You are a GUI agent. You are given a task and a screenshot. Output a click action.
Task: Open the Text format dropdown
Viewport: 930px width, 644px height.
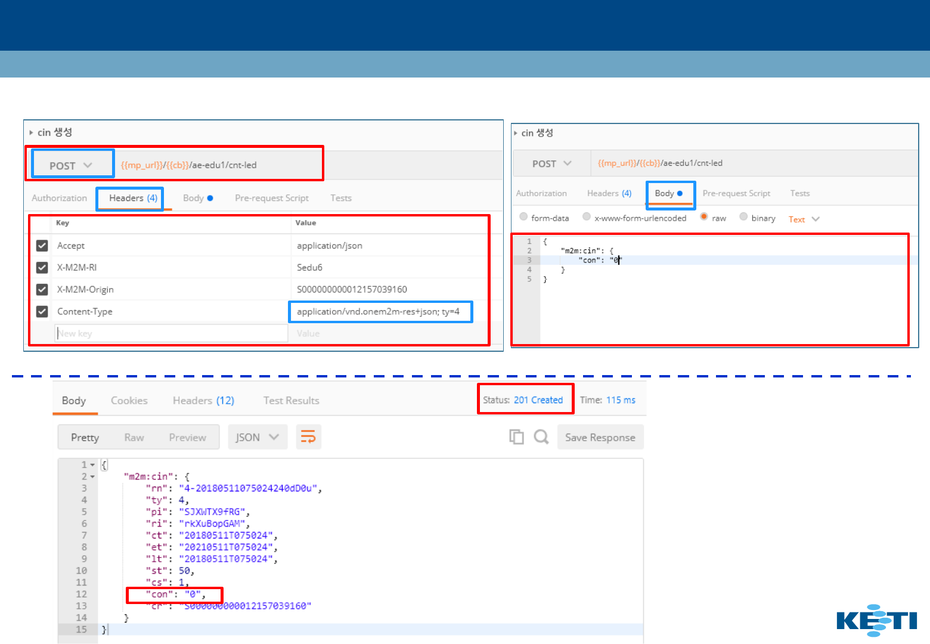[x=804, y=219]
